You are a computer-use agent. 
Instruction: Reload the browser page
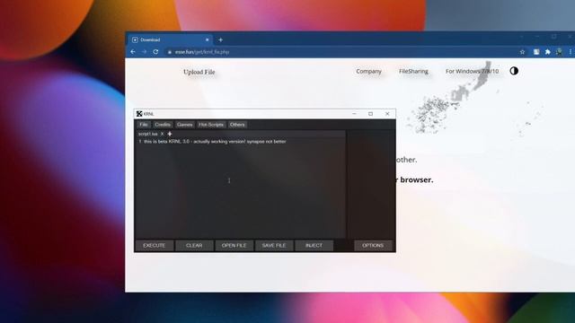[155, 52]
